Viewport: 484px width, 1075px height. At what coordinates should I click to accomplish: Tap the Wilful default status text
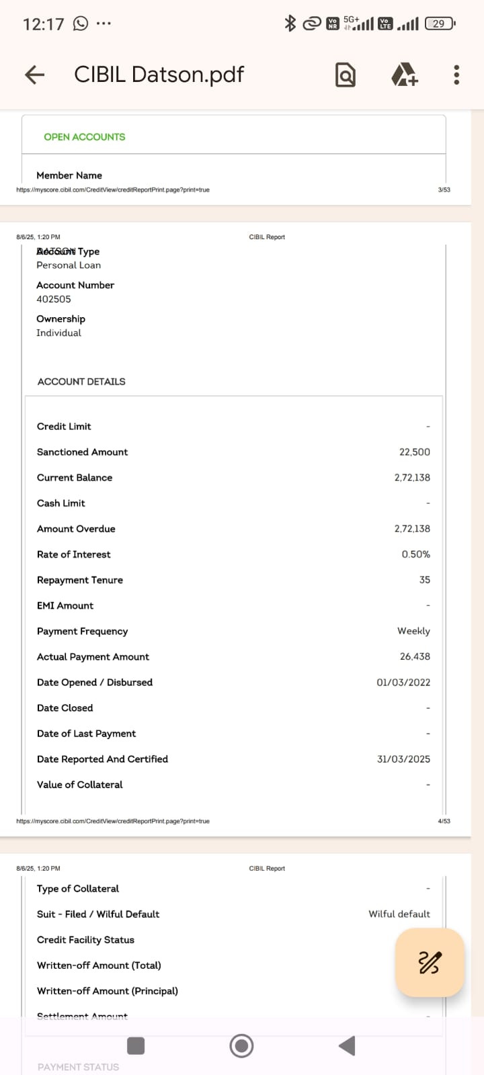[x=399, y=914]
